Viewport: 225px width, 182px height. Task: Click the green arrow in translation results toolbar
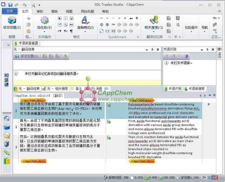click(x=66, y=56)
